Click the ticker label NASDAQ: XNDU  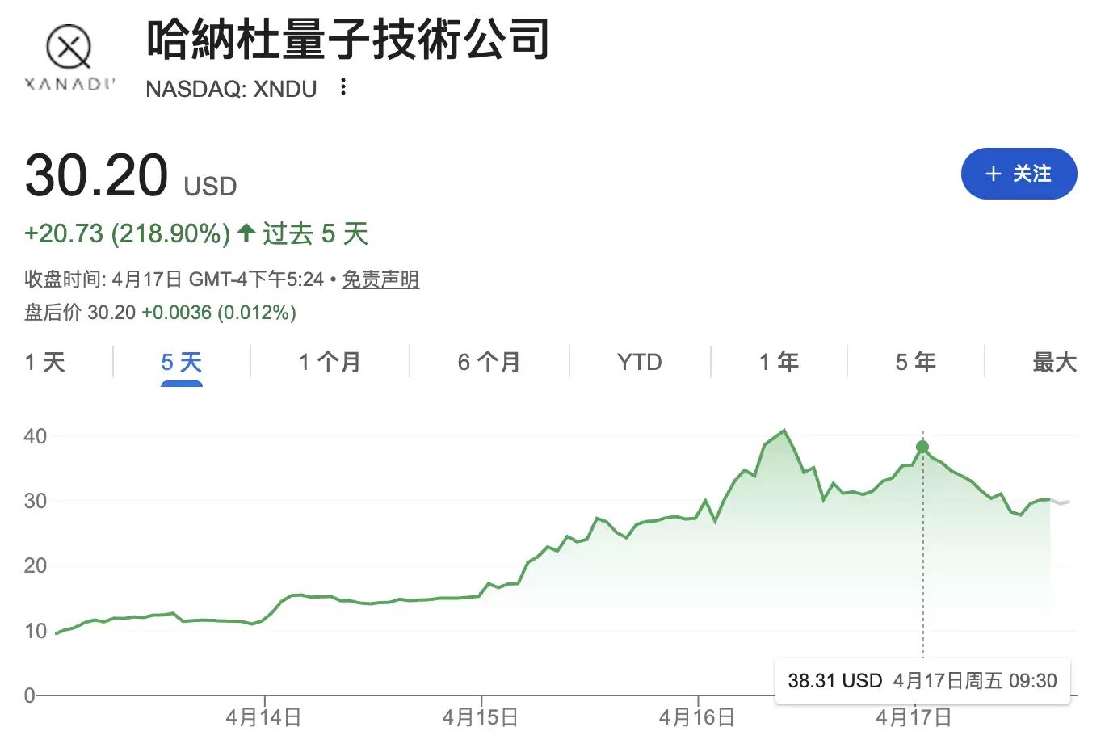[230, 89]
